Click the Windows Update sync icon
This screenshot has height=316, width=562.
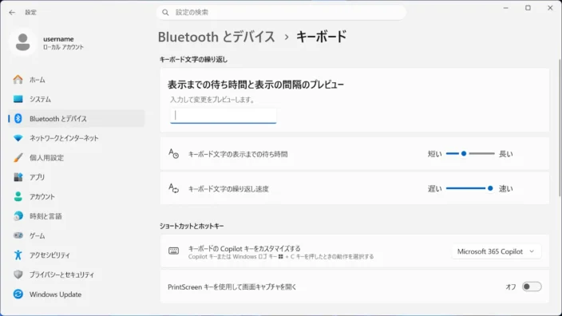[x=18, y=294]
